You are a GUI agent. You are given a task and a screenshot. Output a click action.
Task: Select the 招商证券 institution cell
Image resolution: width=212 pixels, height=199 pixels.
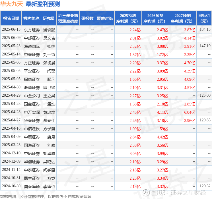[32, 79]
